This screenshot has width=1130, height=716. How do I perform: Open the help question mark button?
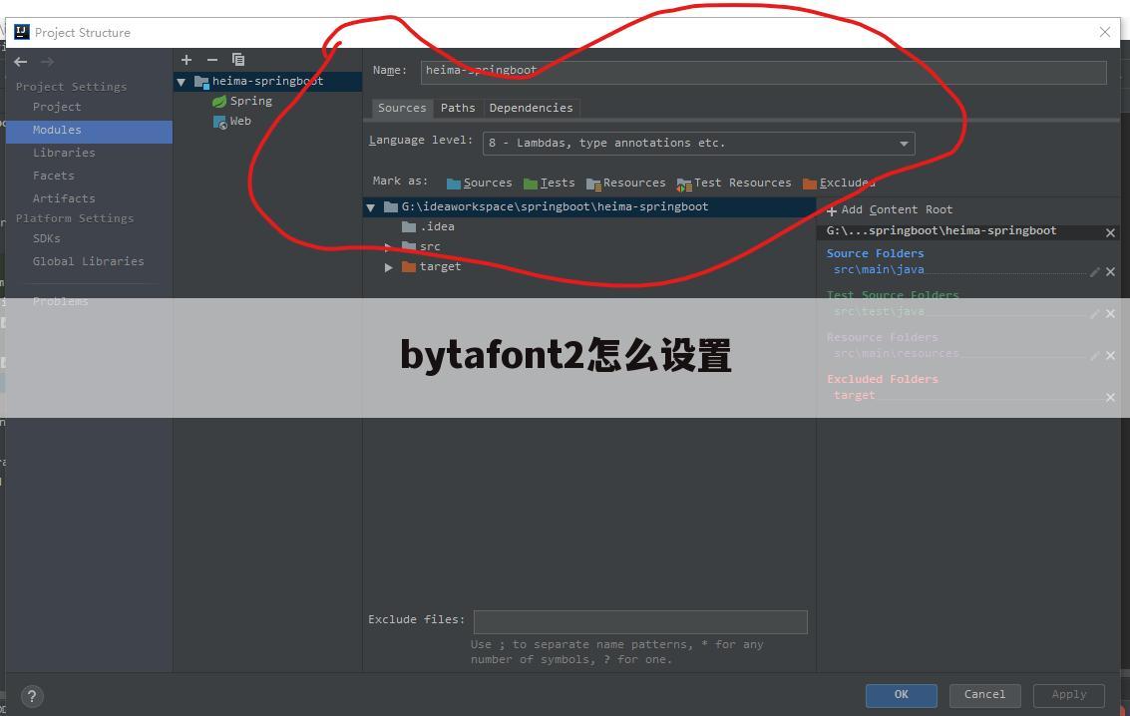click(31, 696)
